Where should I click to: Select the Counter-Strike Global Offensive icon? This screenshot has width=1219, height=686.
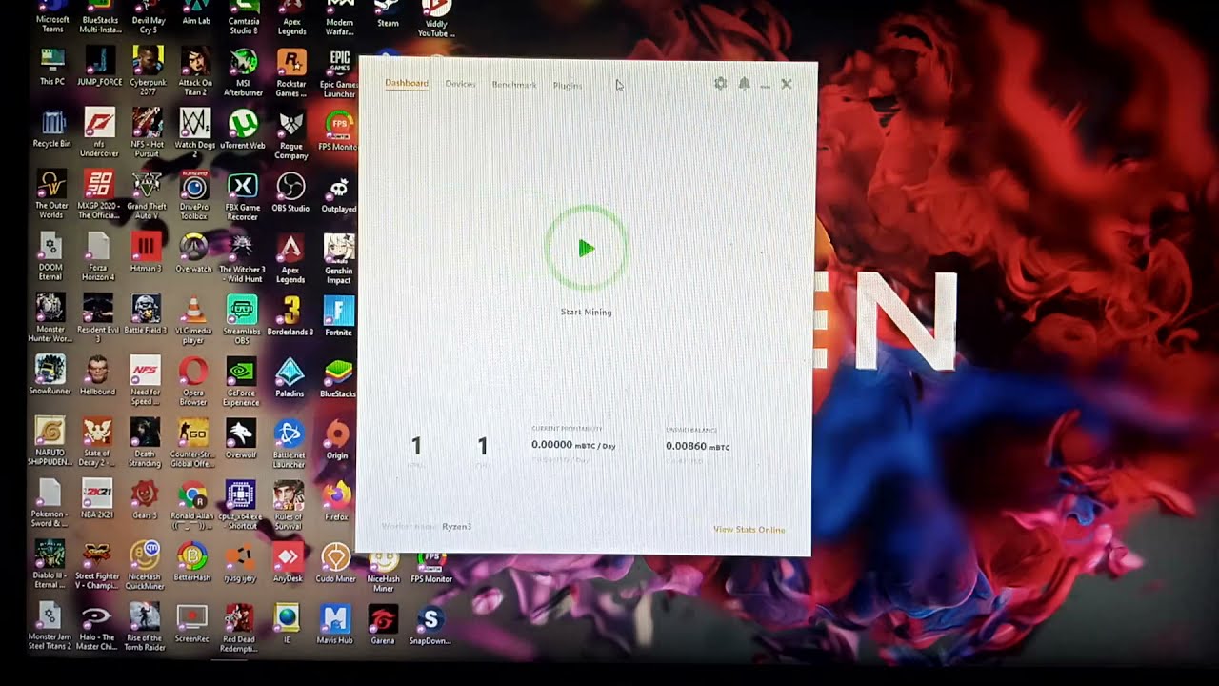pos(193,442)
